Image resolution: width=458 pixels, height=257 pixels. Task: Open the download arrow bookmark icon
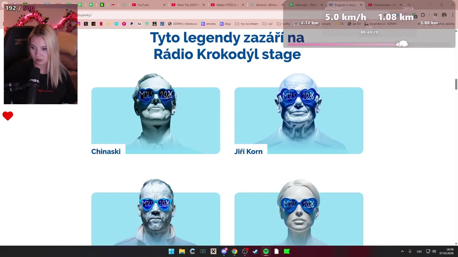[155, 24]
